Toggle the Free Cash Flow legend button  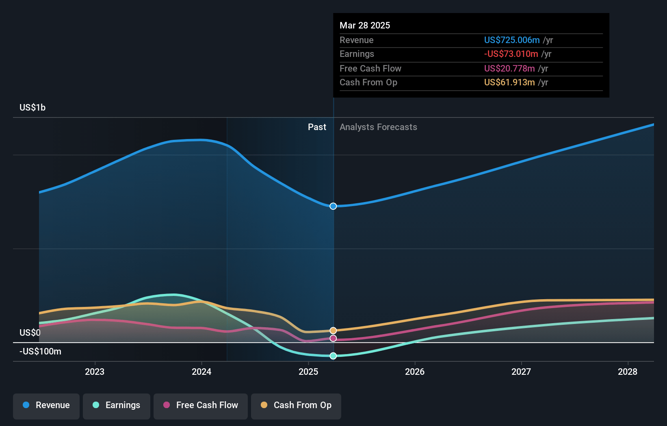201,406
